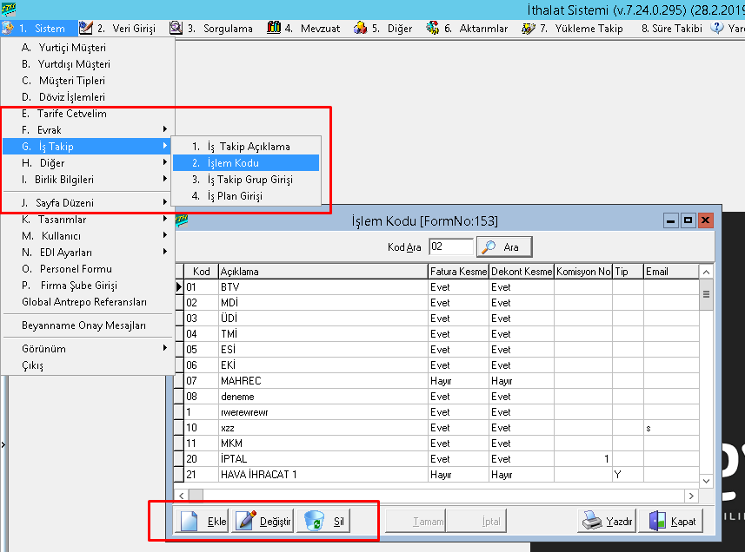Select the MAHREC row
The width and height of the screenshot is (745, 552).
(437, 381)
